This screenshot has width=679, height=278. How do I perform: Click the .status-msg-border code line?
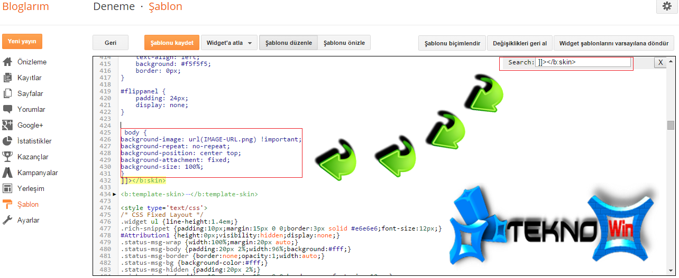(x=222, y=256)
